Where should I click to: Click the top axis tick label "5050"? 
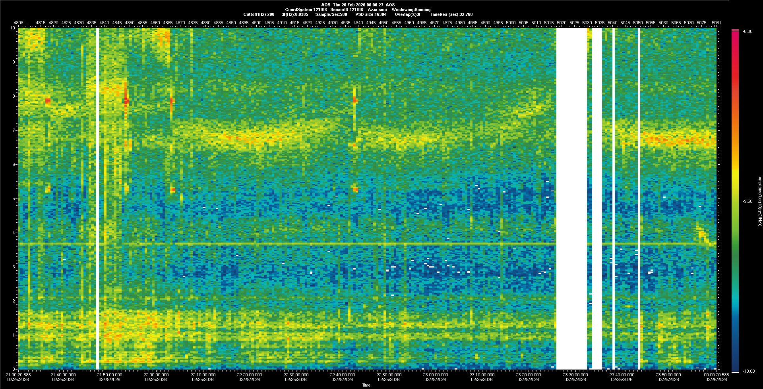tap(638, 23)
